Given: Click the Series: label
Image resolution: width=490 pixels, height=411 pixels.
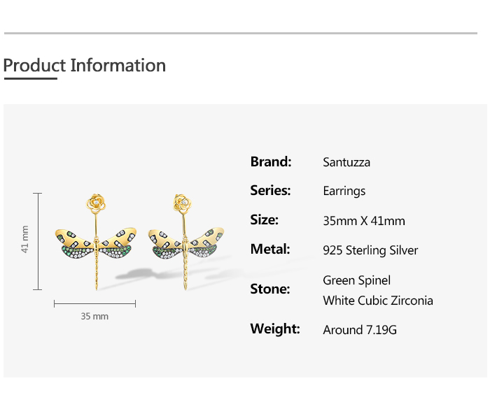Looking at the screenshot, I should coord(270,190).
